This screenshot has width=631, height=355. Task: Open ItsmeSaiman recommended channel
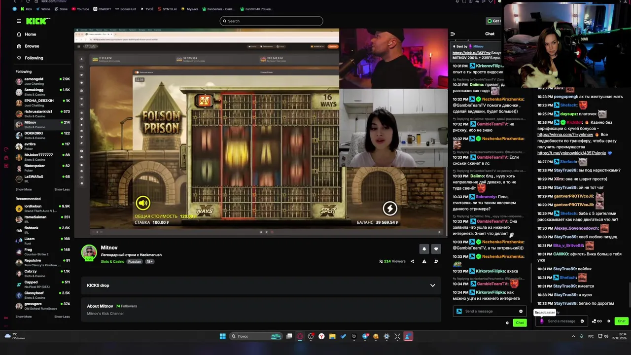tap(43, 219)
